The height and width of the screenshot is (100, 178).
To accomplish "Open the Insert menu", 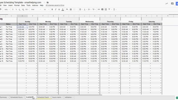I will [11, 5].
